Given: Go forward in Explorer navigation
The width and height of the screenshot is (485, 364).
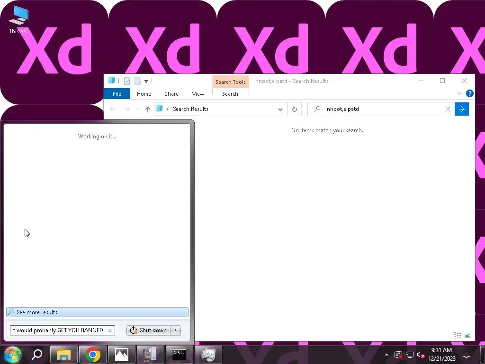Looking at the screenshot, I should tap(127, 109).
